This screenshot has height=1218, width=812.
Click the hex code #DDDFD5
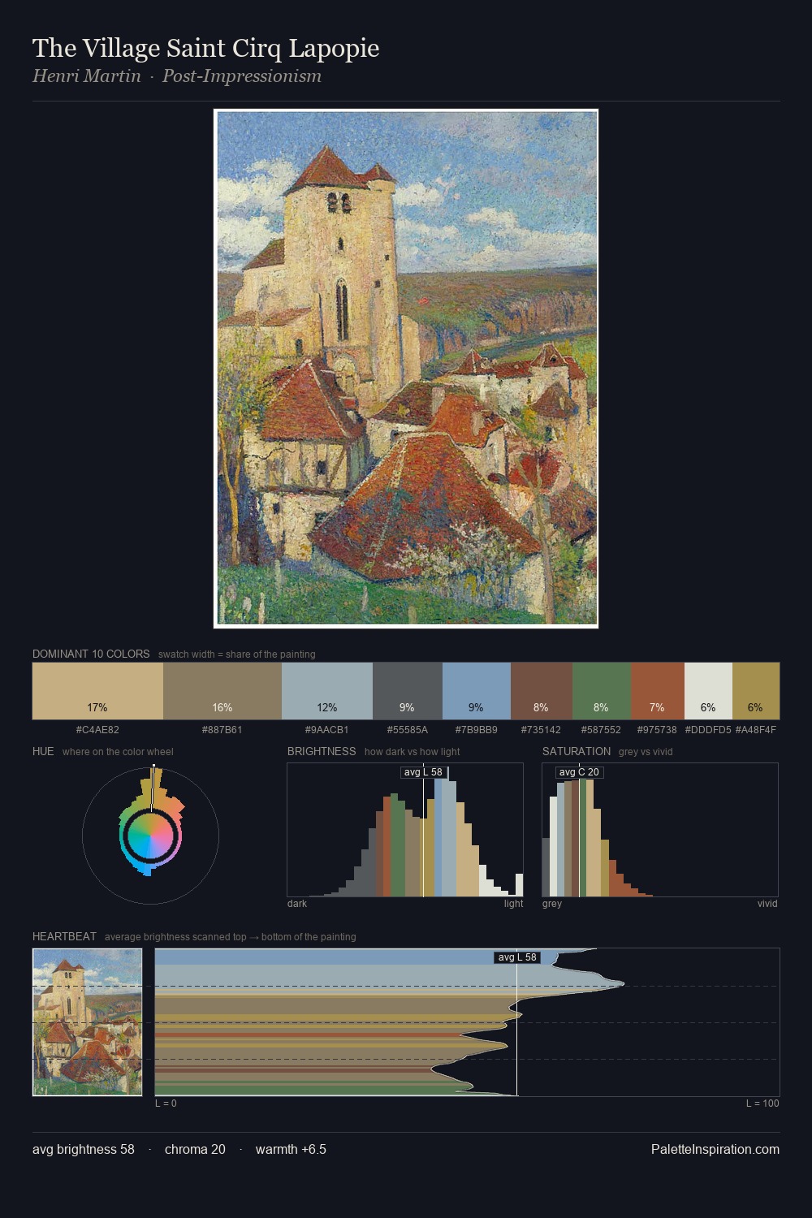tap(708, 730)
